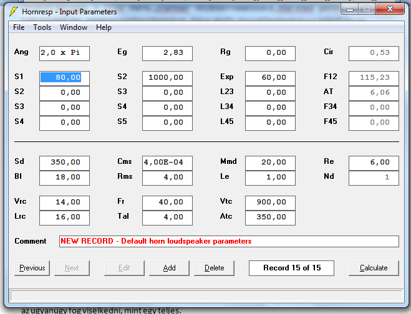
Task: Click the Delete record button
Action: pos(214,268)
